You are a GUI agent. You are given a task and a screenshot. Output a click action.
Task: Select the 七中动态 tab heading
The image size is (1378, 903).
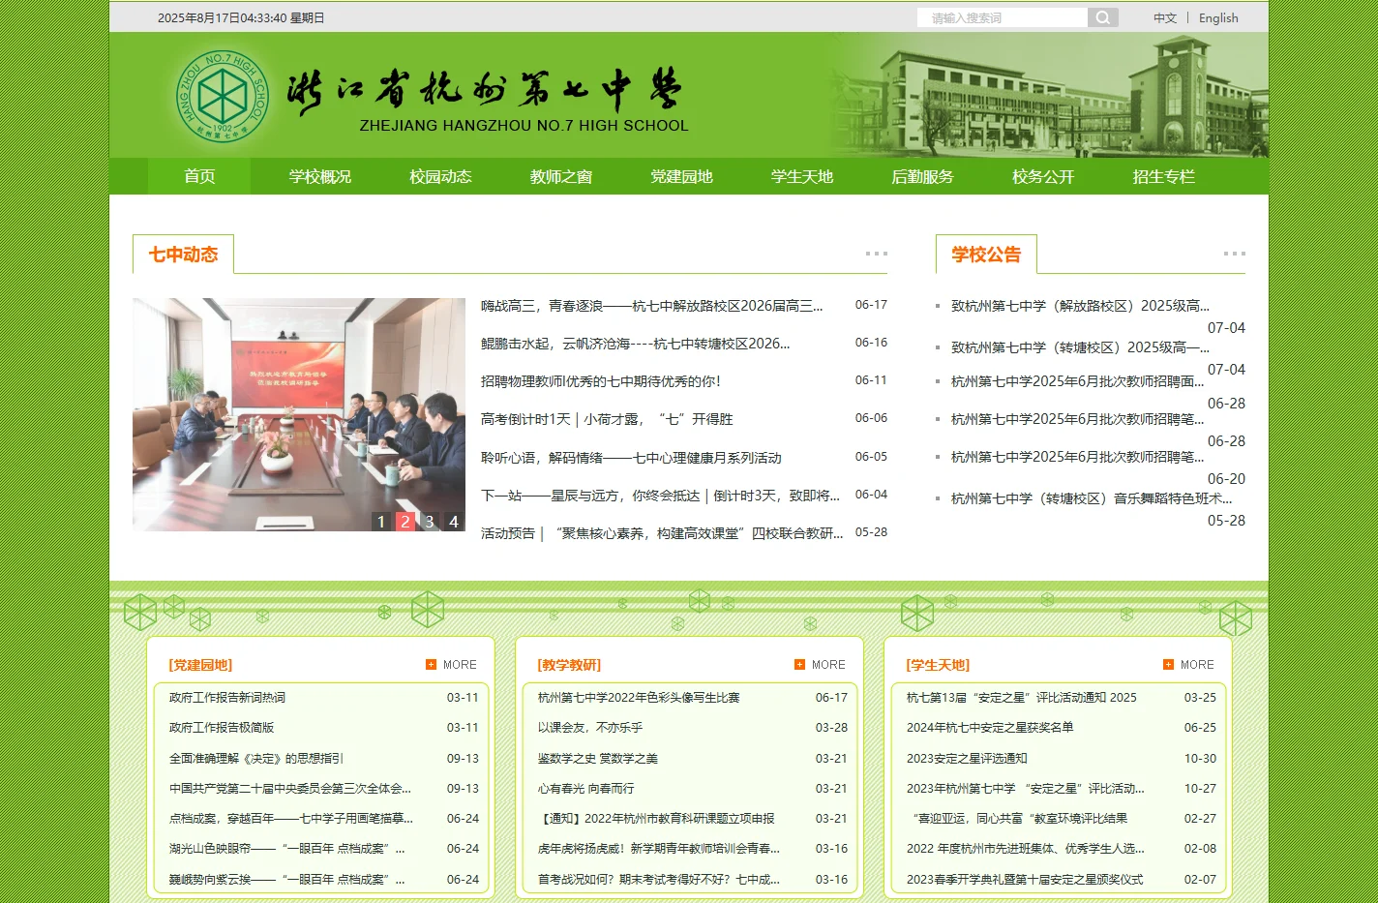(x=183, y=255)
